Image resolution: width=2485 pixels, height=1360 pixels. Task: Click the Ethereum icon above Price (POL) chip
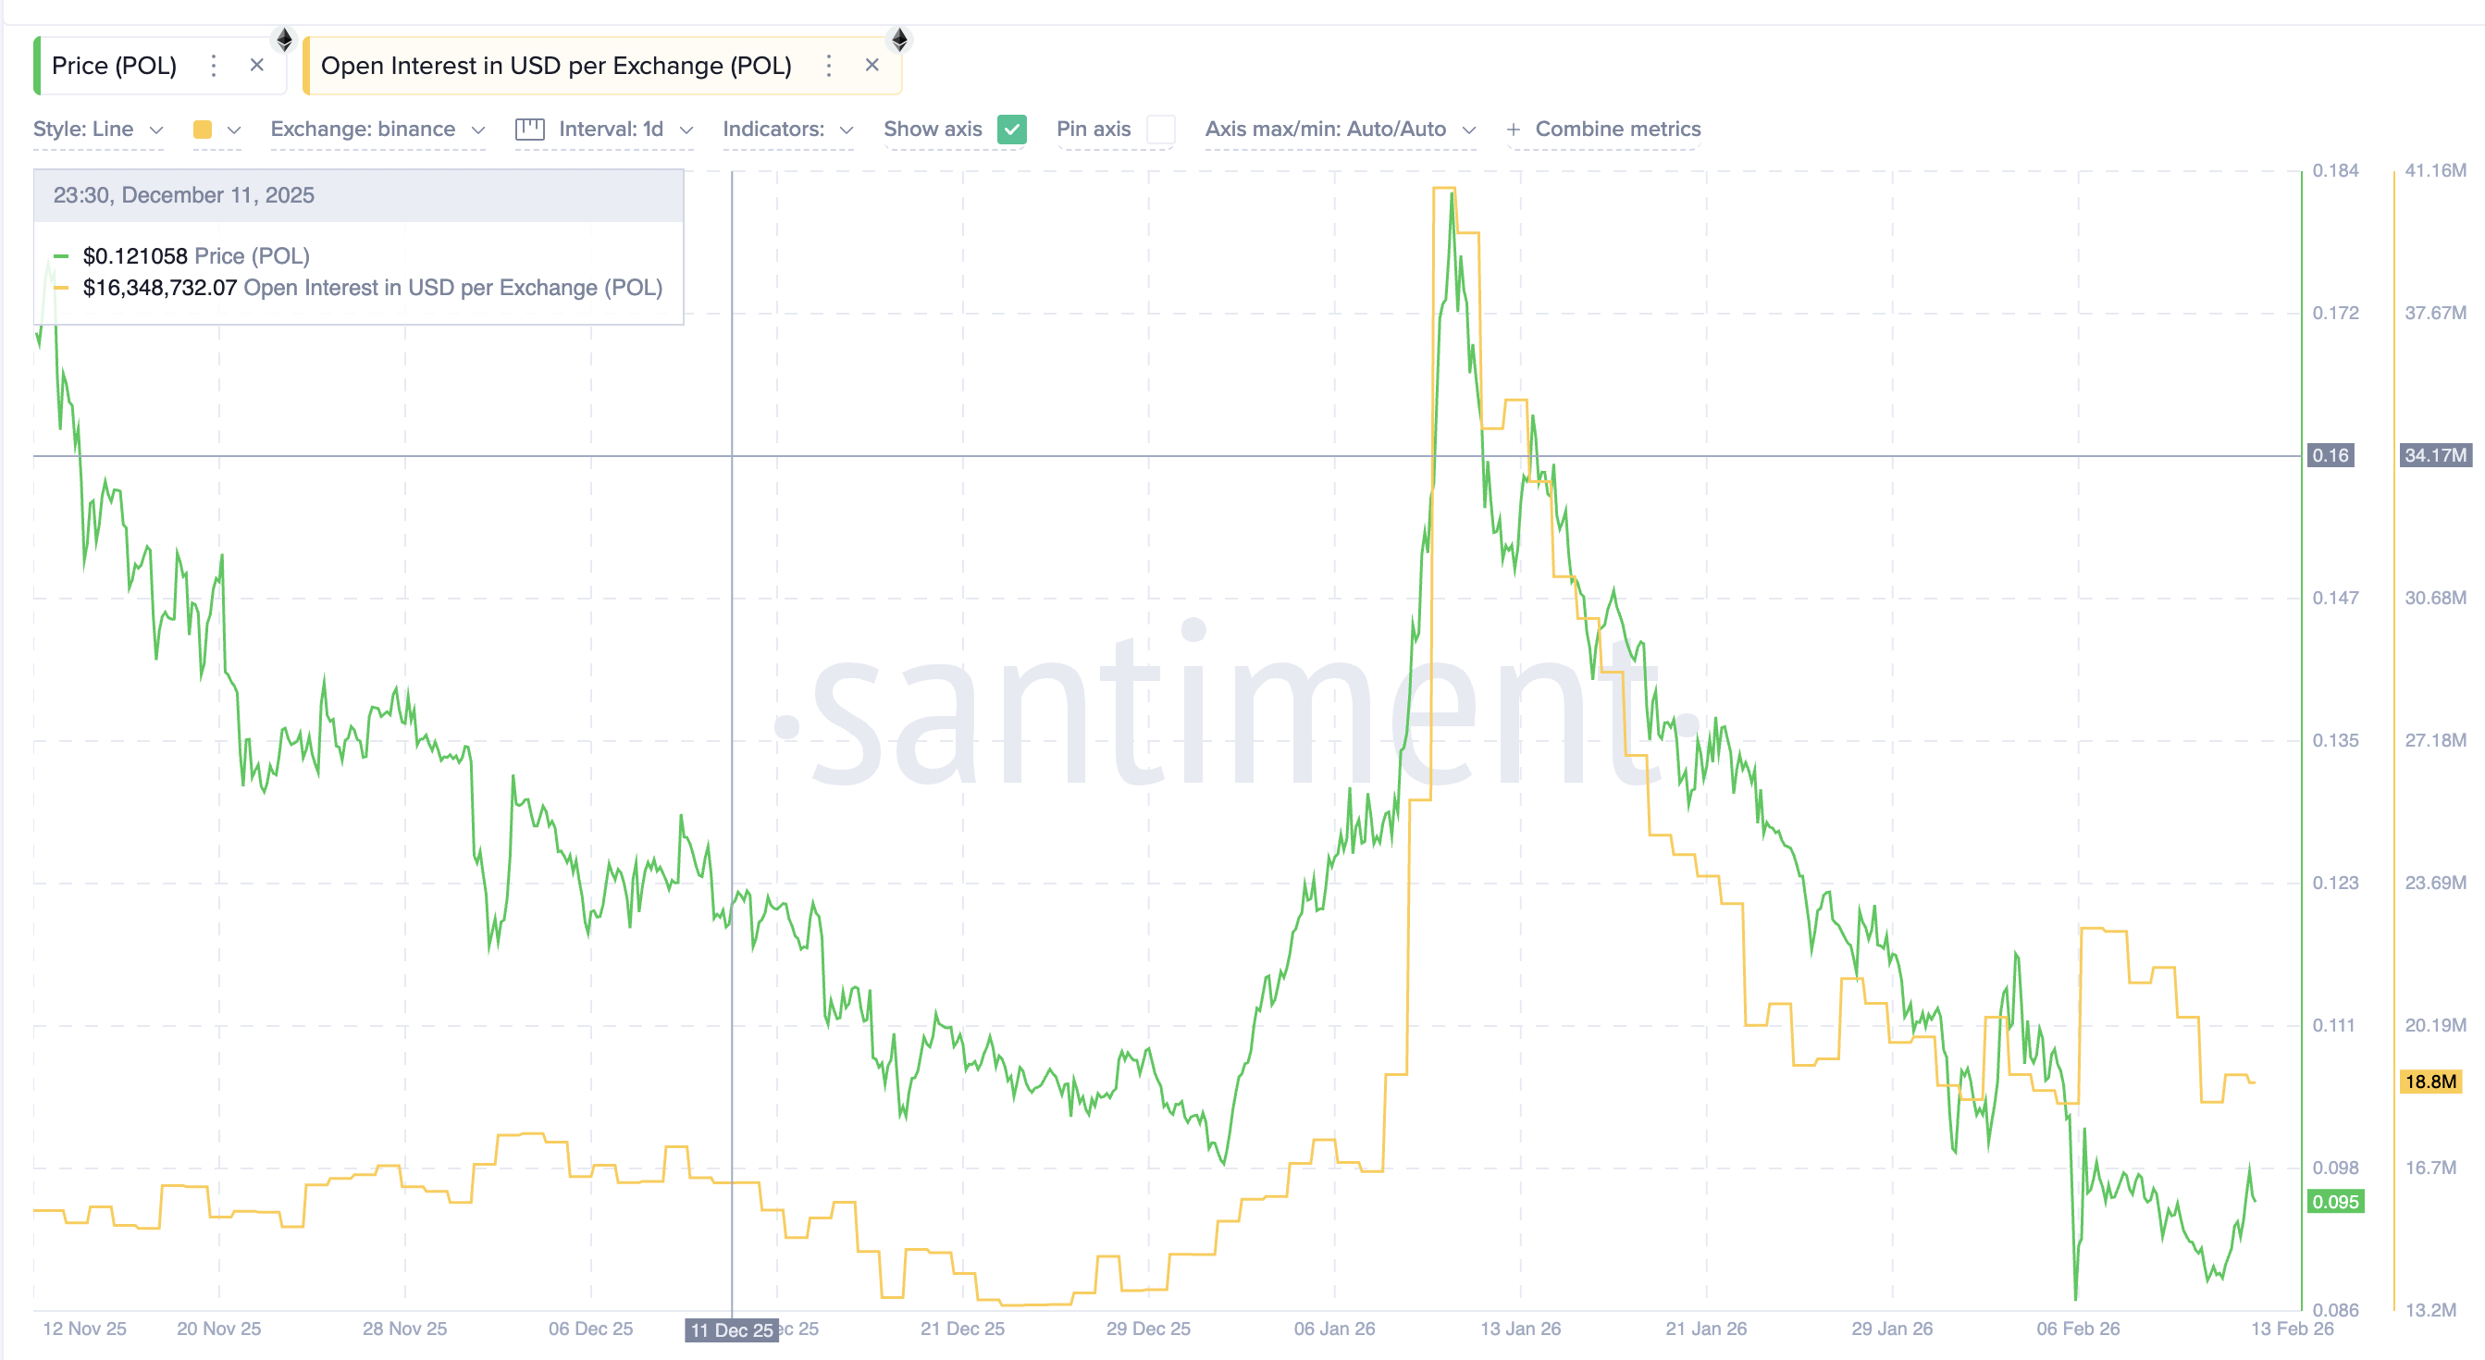pyautogui.click(x=284, y=39)
